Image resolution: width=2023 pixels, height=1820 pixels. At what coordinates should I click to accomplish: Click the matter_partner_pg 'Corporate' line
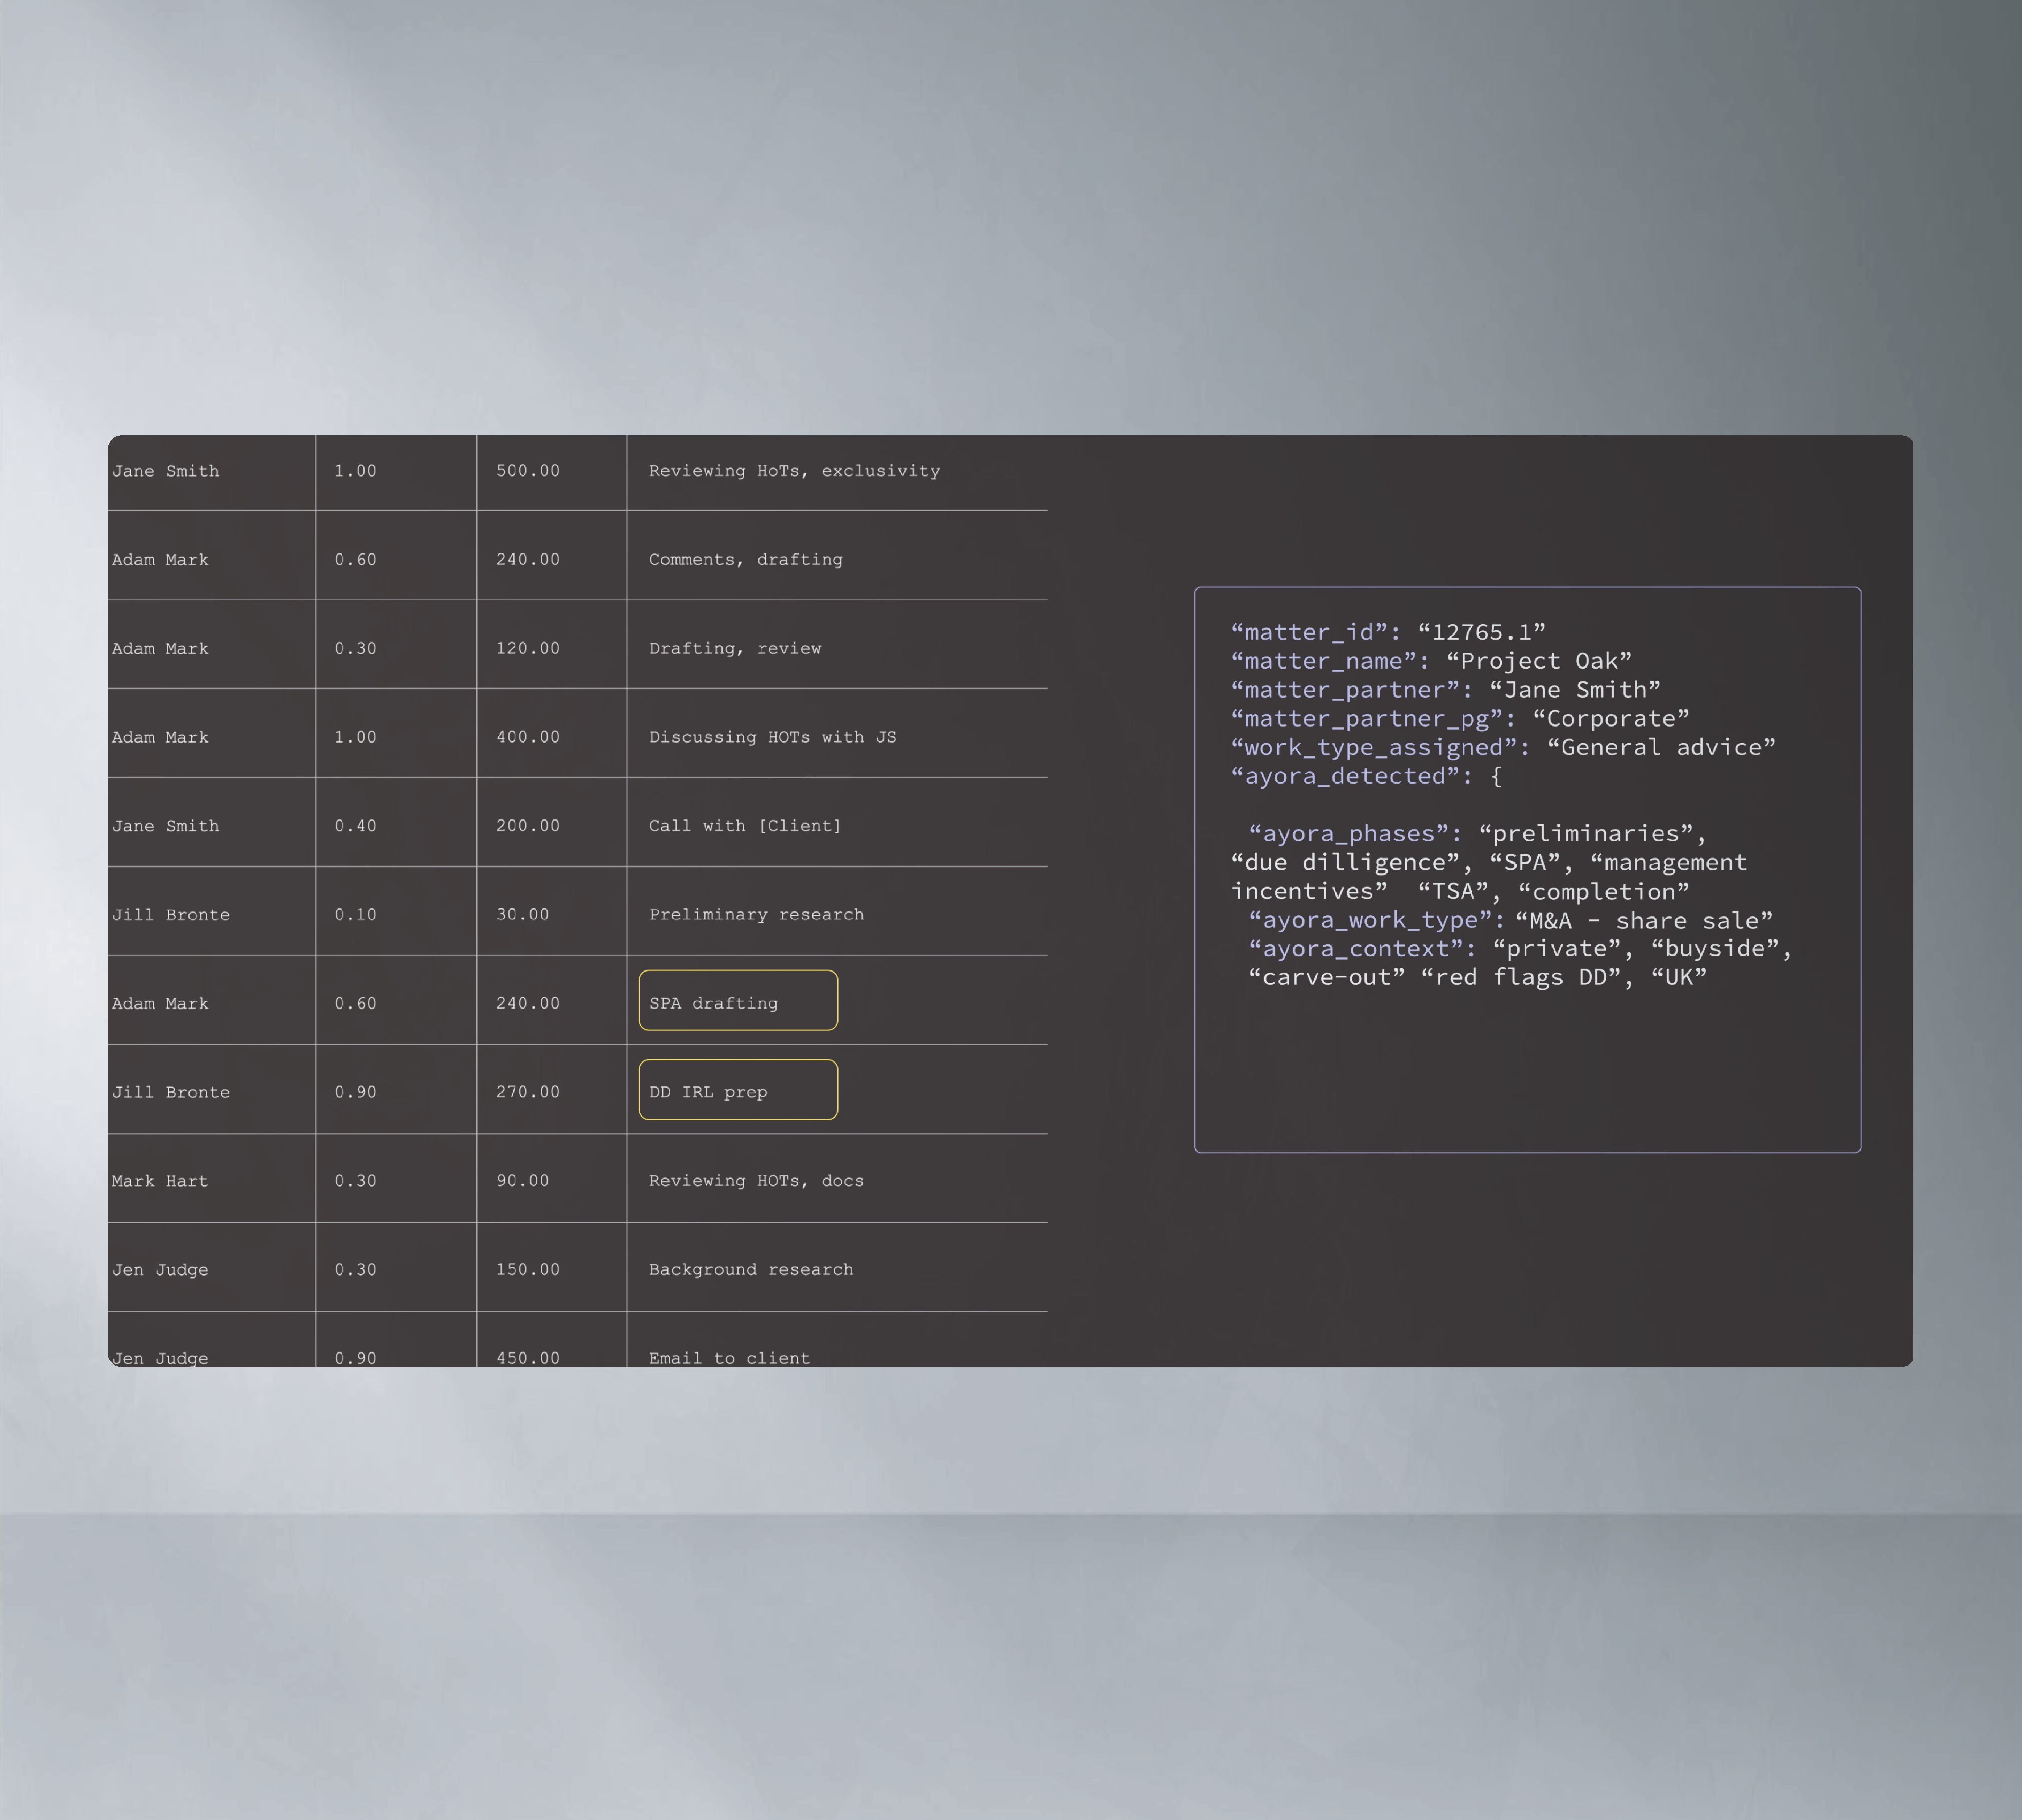[1460, 719]
